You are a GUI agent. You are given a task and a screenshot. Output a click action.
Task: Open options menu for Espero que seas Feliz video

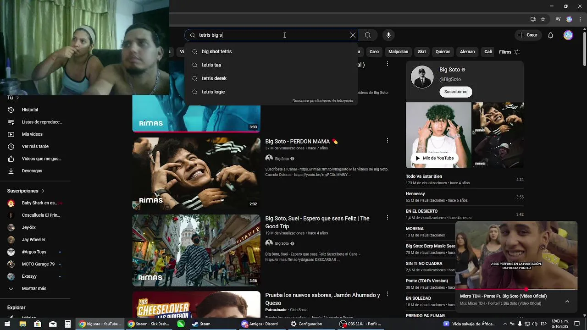click(x=388, y=218)
